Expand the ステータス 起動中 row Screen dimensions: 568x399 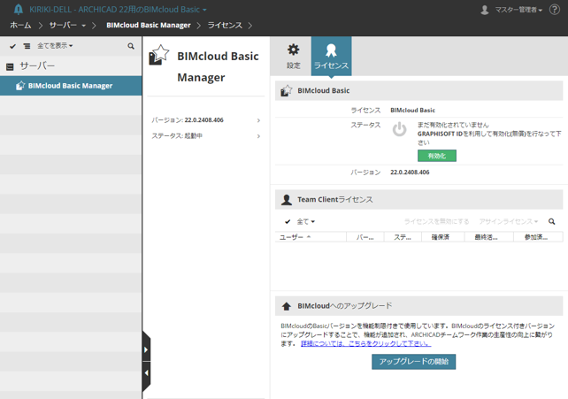[206, 136]
